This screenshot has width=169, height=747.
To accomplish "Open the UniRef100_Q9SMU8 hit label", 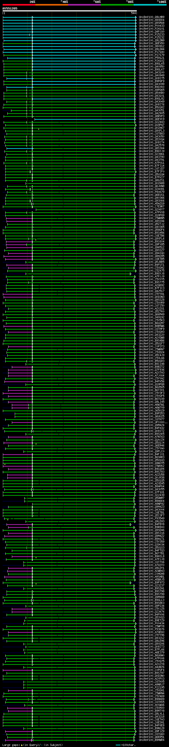I will [x=152, y=23].
